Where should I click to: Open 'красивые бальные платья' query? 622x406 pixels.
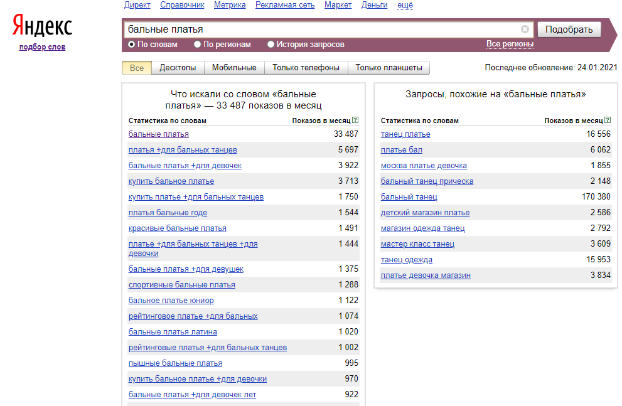pyautogui.click(x=178, y=228)
